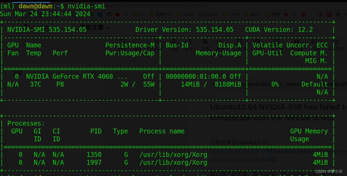
Task: Click the total memory 8188MiB
Action: (x=228, y=84)
